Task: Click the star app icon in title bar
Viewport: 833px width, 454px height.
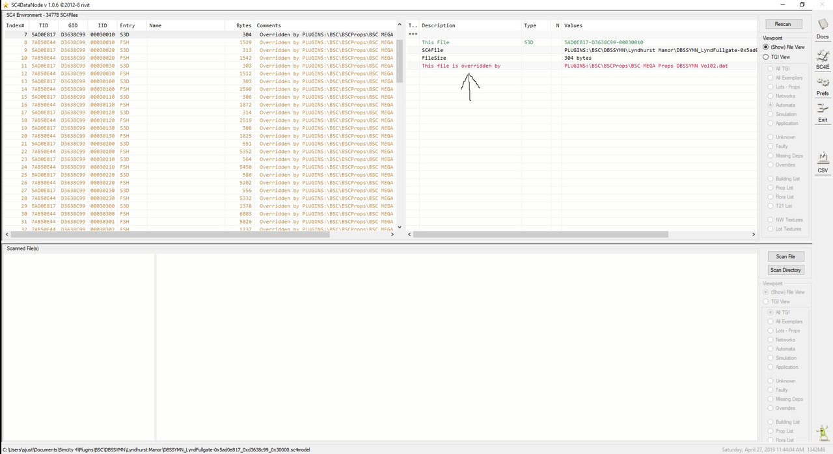Action: pyautogui.click(x=5, y=5)
